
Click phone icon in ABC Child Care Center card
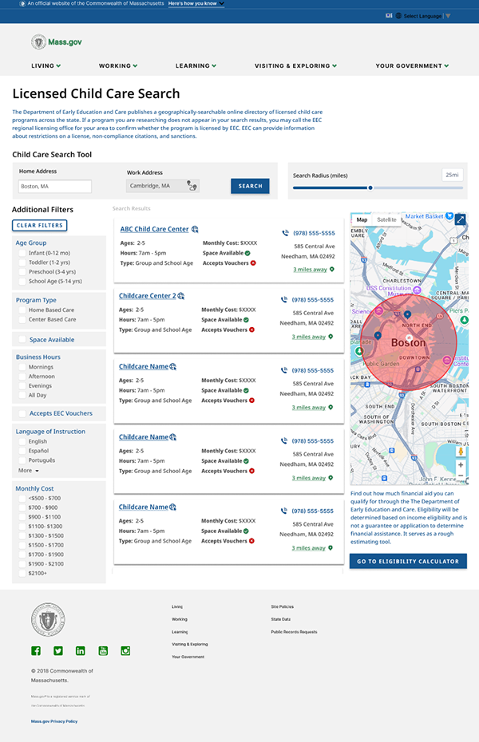pos(285,233)
